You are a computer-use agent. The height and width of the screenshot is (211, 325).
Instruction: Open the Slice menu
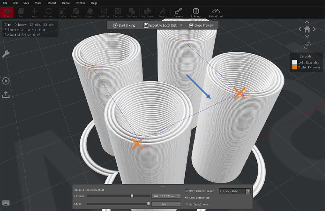(x=26, y=3)
